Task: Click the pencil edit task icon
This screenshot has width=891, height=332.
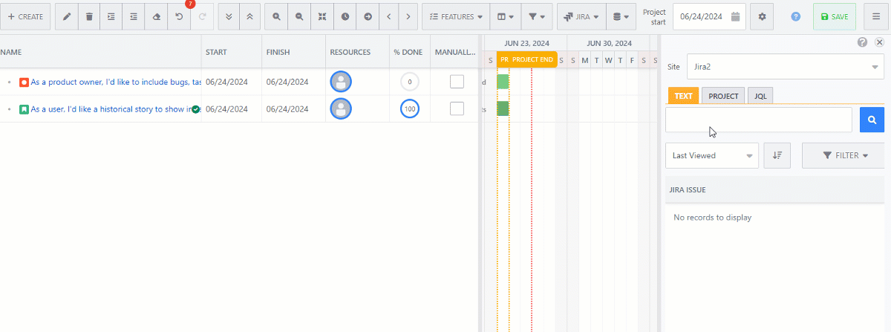Action: point(67,16)
